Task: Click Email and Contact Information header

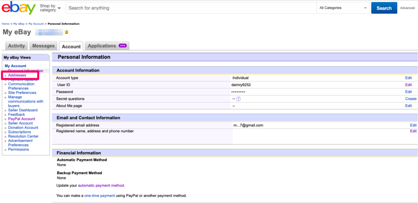Action: 89,118
